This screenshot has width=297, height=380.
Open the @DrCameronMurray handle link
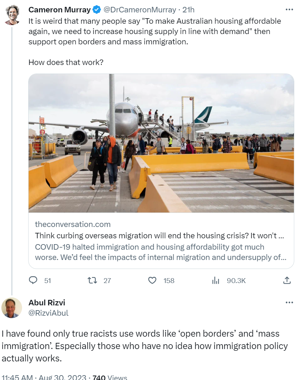click(x=140, y=10)
